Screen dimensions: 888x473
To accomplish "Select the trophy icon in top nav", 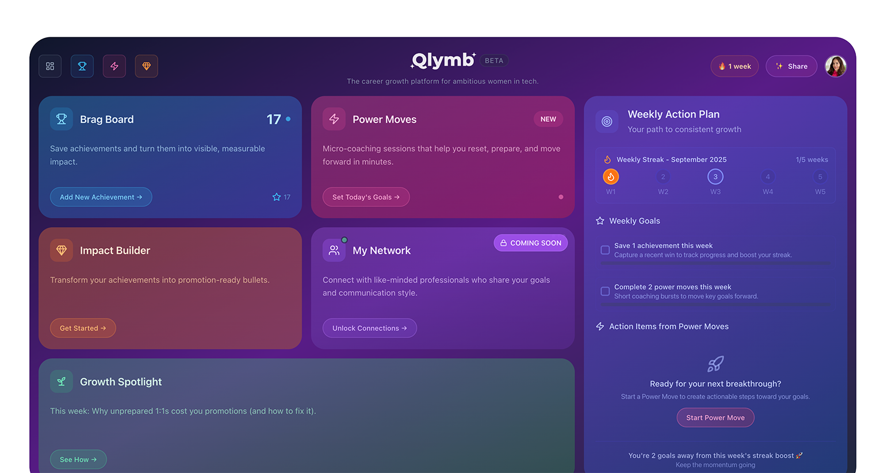I will (x=82, y=66).
